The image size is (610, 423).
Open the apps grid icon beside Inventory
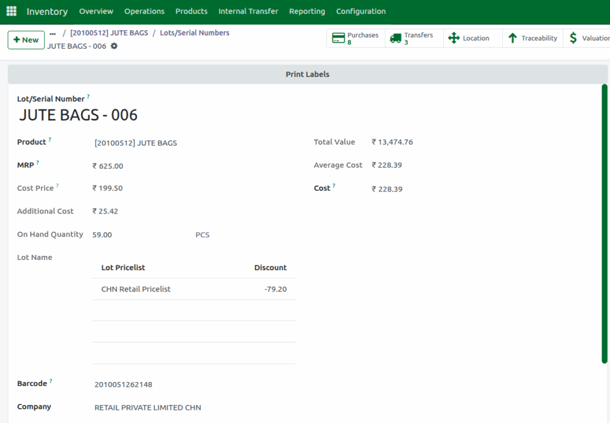coord(11,11)
